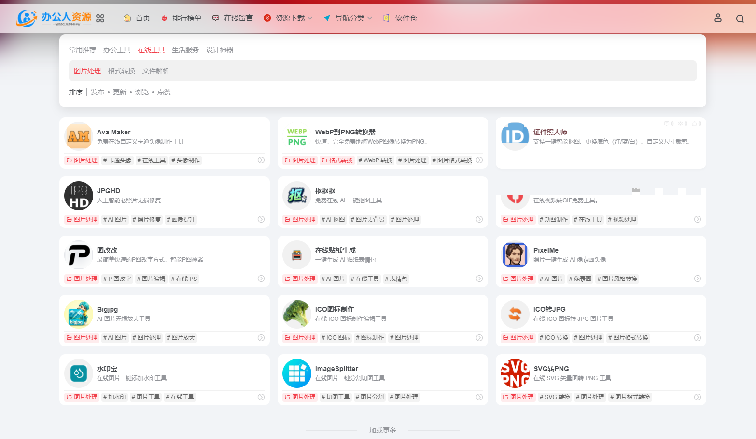Open the SVG转PNG app icon
This screenshot has height=439, width=756.
click(515, 373)
